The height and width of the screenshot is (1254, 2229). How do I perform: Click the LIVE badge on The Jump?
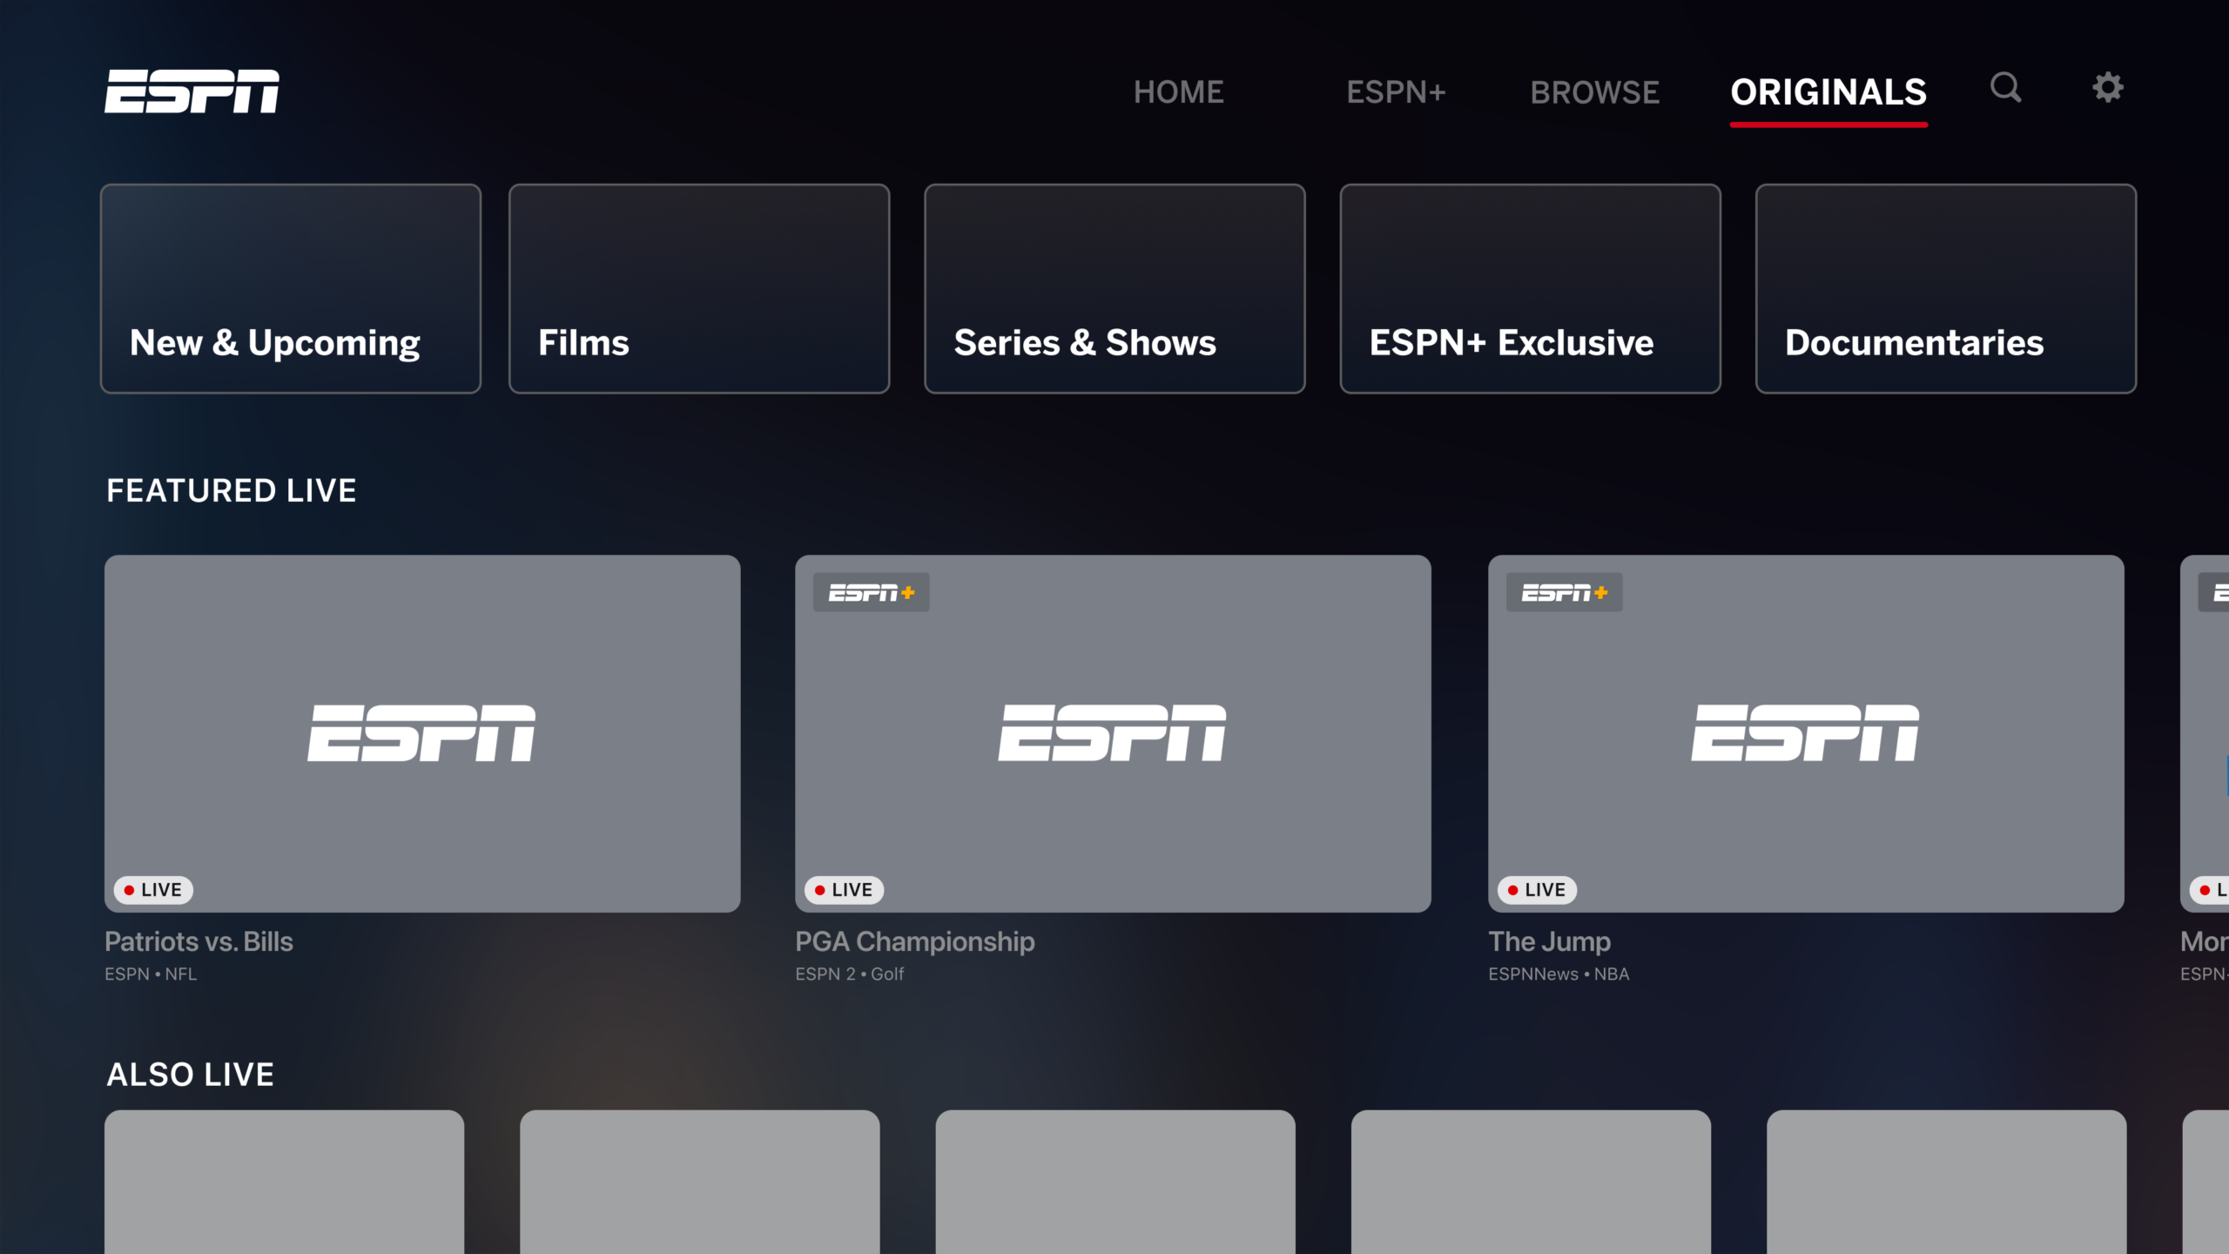(x=1537, y=890)
